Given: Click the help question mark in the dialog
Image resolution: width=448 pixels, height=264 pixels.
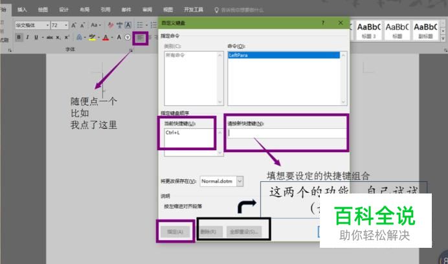Looking at the screenshot, I should coord(323,23).
